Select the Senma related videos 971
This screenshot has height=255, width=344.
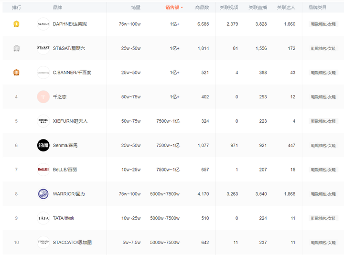[x=234, y=145]
